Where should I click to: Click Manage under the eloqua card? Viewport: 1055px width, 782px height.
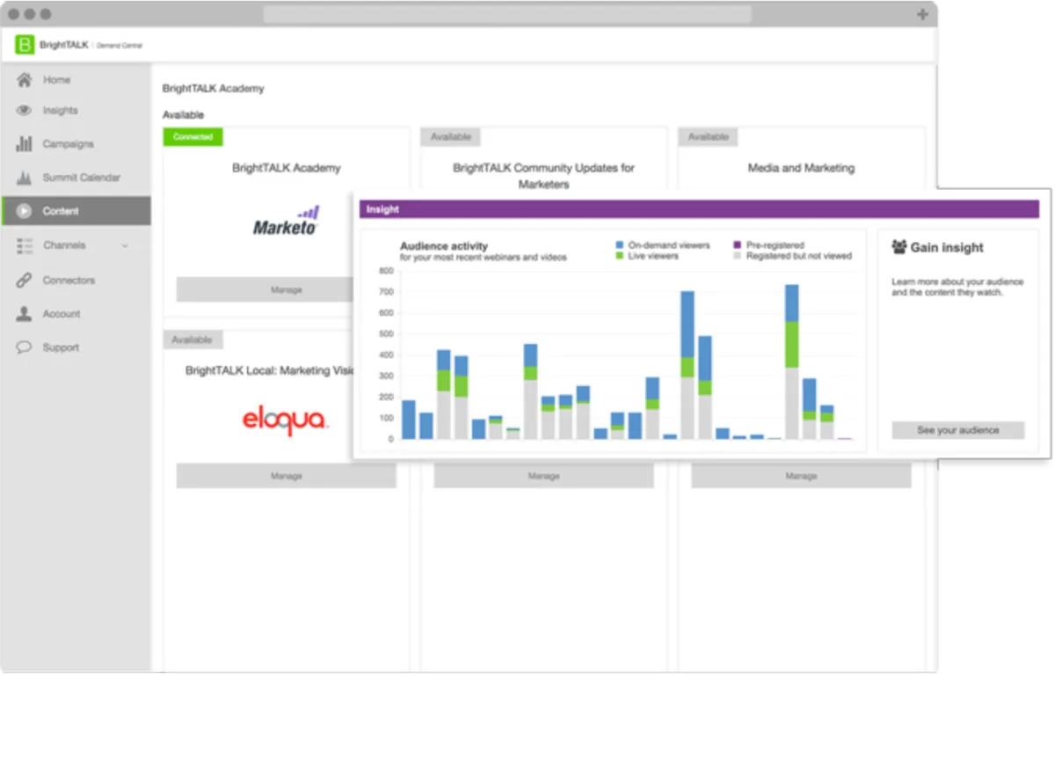coord(287,476)
